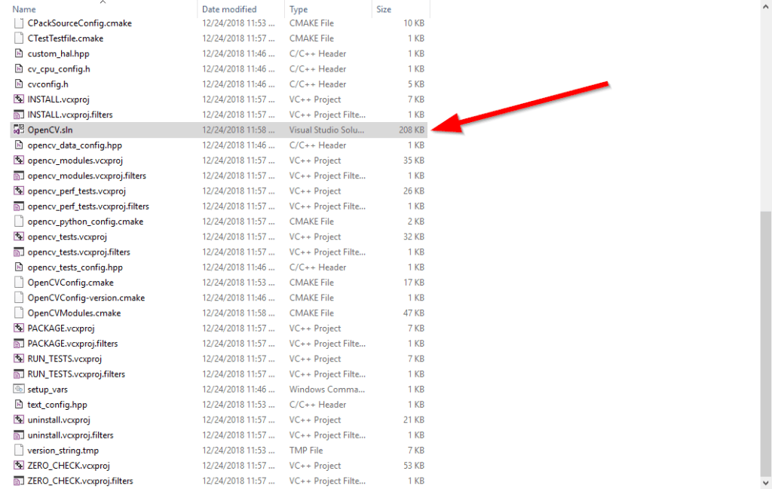Click the cvconfig.h header icon
The image size is (772, 489).
pyautogui.click(x=19, y=84)
